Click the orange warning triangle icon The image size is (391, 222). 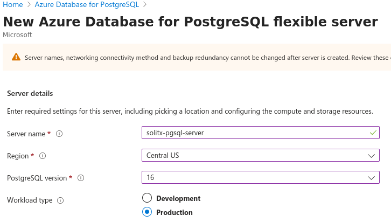point(16,57)
